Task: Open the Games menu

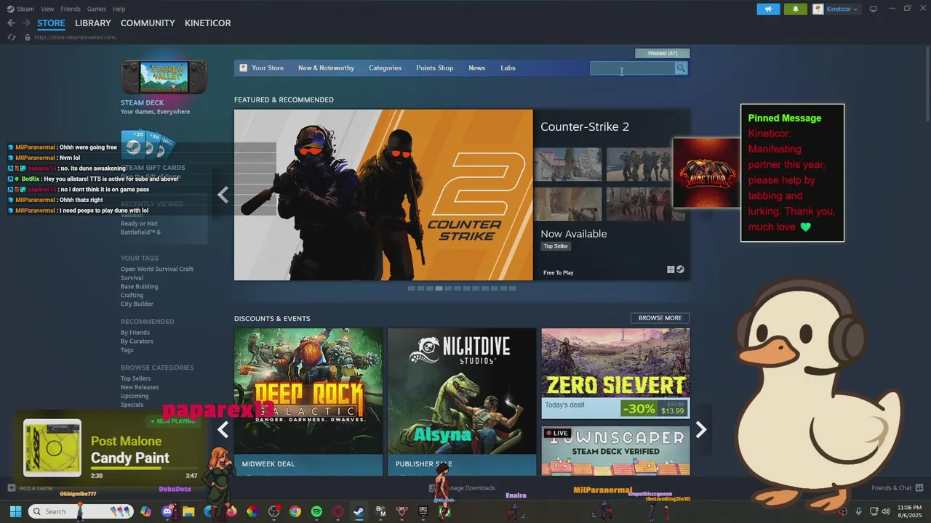Action: (x=96, y=9)
